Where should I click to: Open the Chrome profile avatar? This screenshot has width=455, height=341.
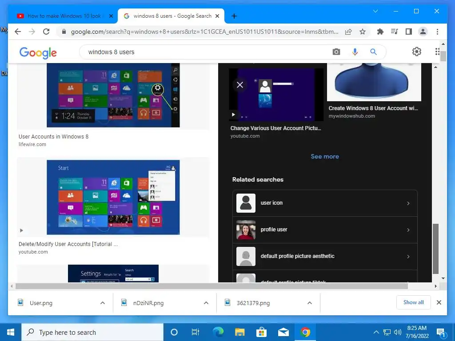click(423, 32)
